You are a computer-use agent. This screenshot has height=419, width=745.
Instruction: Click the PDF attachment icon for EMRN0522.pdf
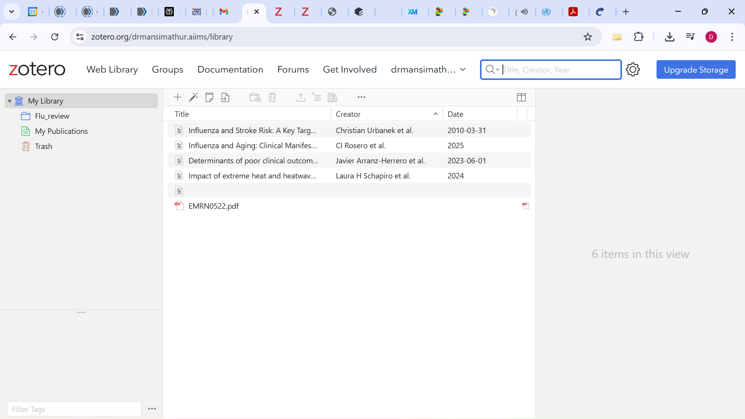(525, 206)
